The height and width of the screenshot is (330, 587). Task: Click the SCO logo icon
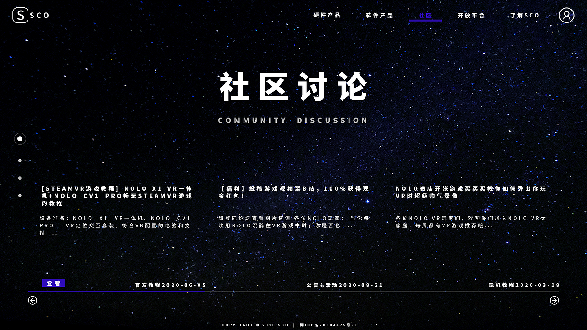20,15
